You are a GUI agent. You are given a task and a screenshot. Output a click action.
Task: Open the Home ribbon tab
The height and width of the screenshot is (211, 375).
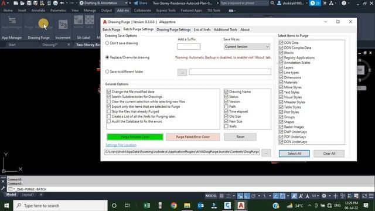[8, 11]
